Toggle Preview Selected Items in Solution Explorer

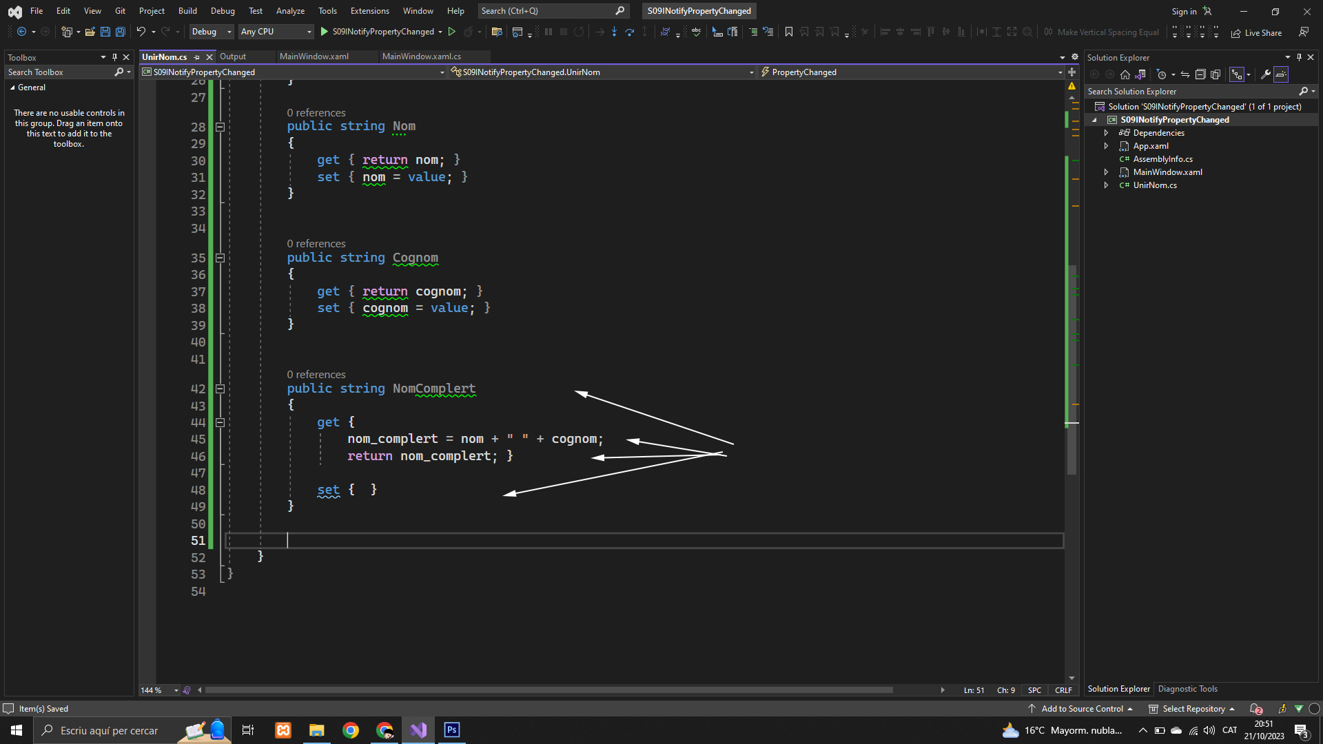coord(1281,74)
